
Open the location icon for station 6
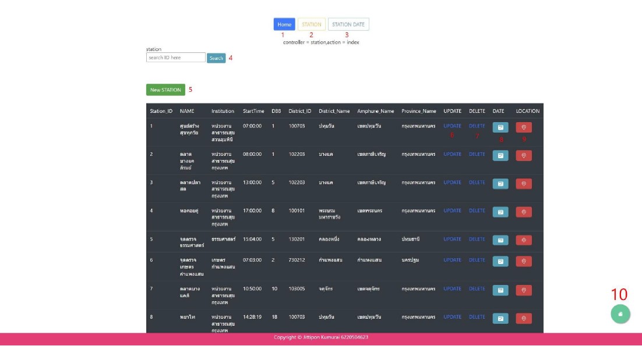click(524, 262)
